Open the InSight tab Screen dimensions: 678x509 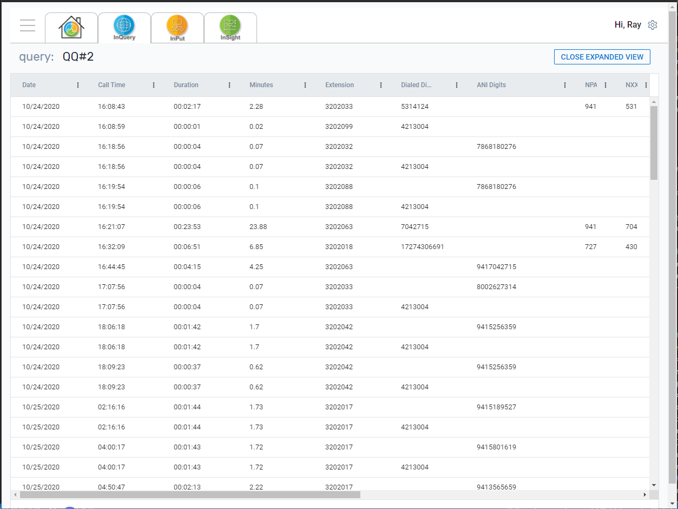(x=231, y=27)
